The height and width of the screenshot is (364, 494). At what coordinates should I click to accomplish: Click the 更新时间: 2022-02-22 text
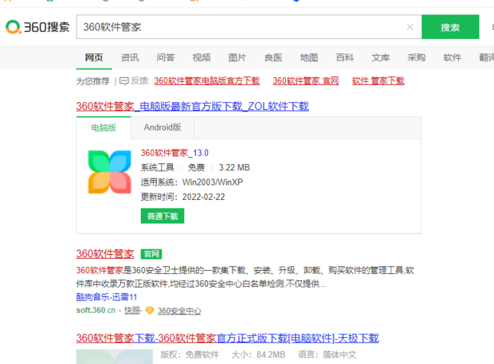182,197
